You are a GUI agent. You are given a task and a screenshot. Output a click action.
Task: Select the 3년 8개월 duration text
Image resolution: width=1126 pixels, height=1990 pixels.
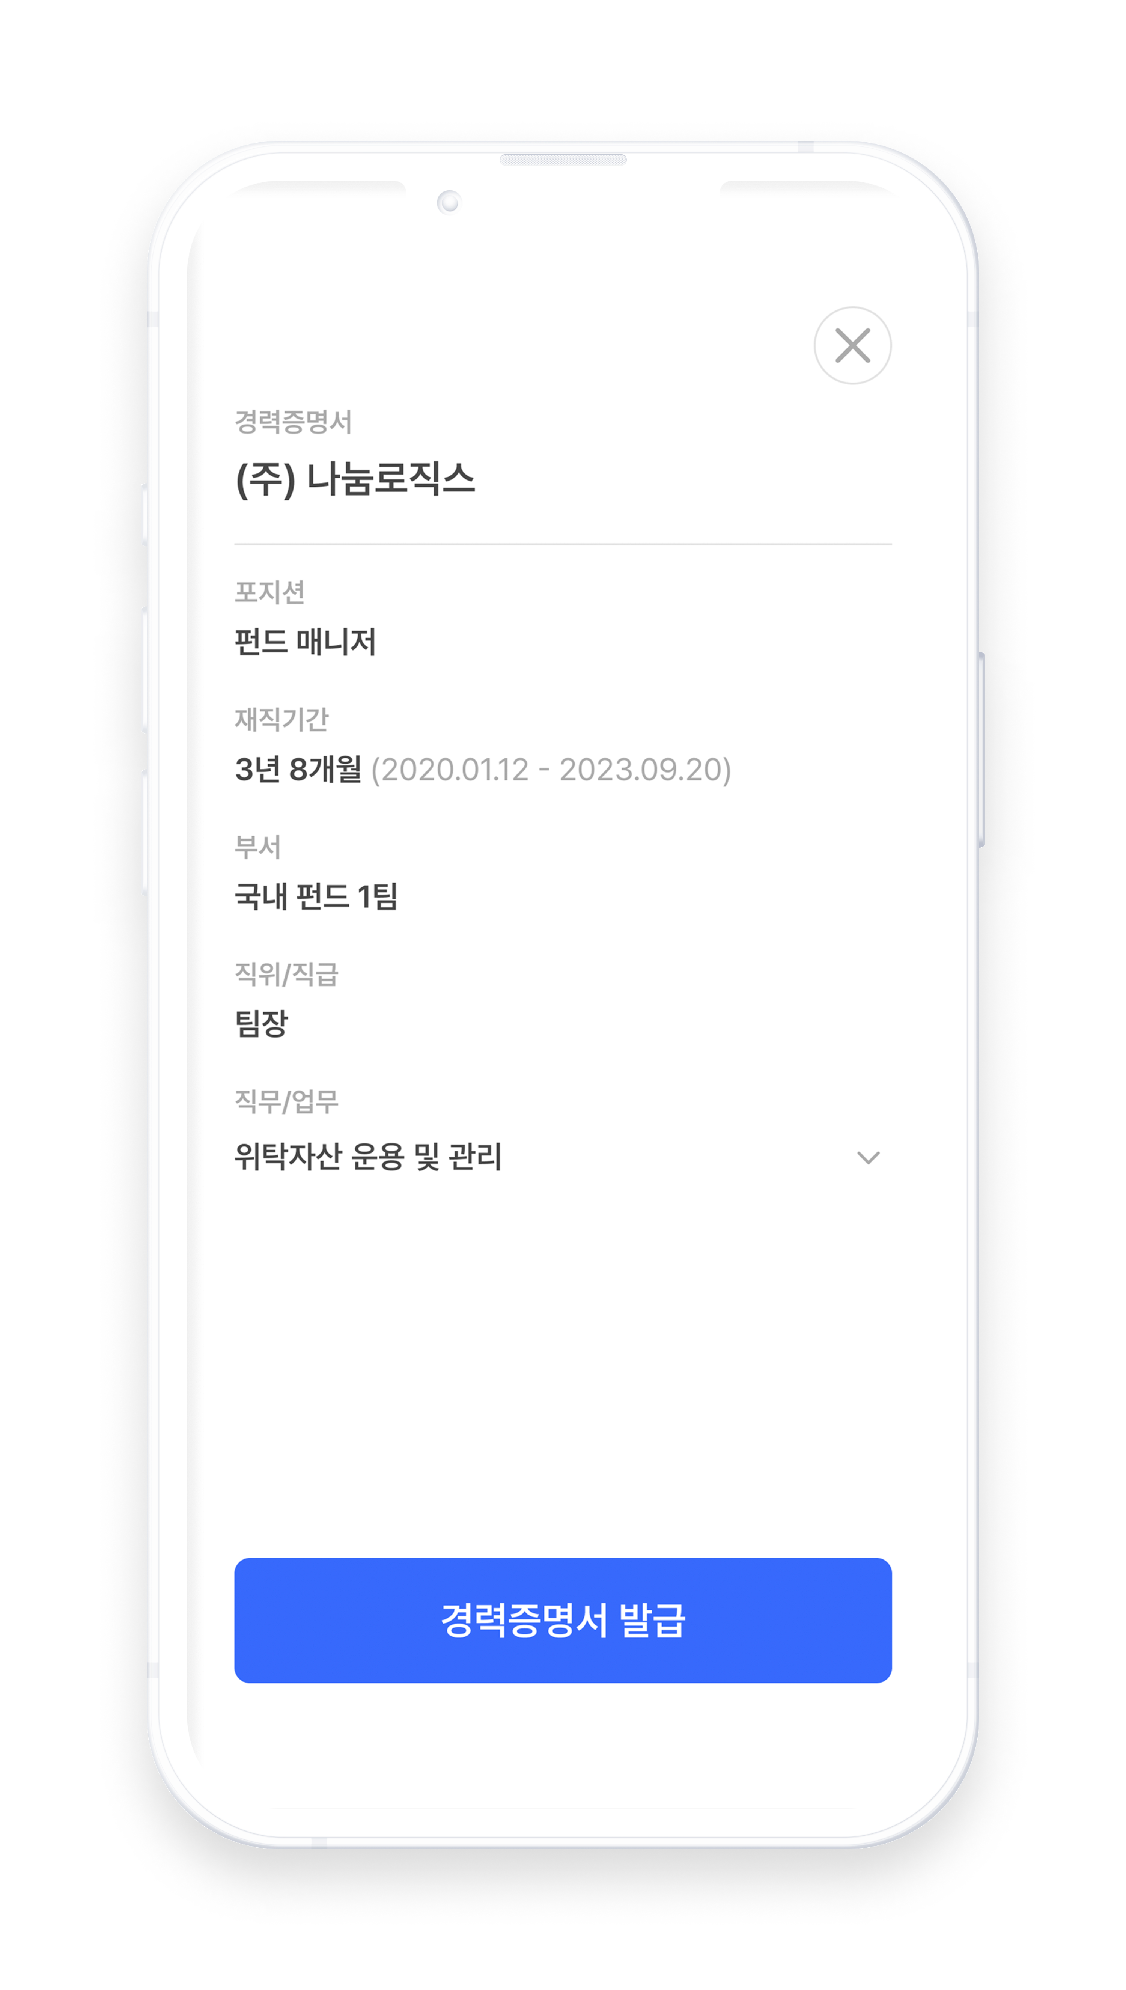(298, 770)
